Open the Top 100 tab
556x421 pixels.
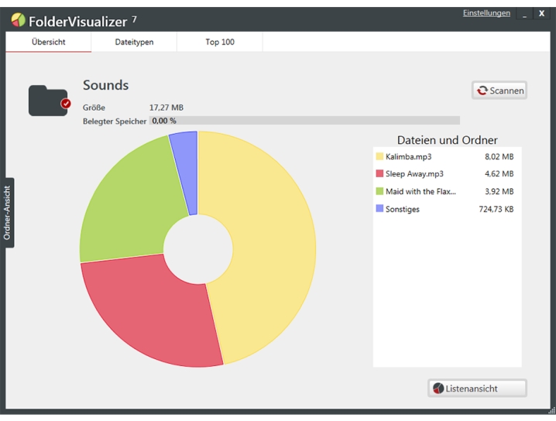pos(219,42)
